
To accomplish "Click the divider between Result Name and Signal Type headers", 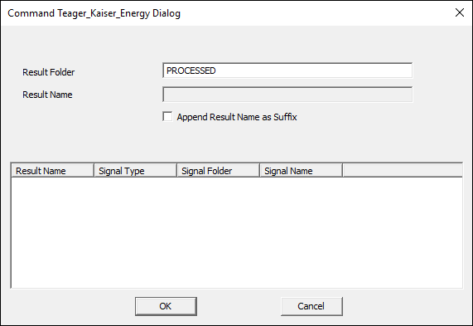I will pyautogui.click(x=94, y=170).
